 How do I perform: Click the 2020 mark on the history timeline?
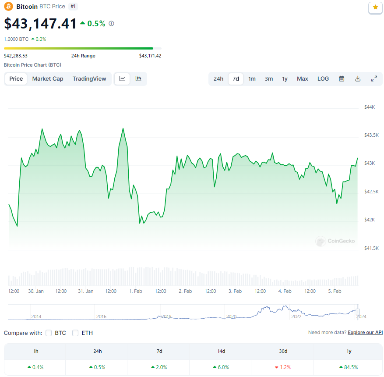click(x=232, y=316)
